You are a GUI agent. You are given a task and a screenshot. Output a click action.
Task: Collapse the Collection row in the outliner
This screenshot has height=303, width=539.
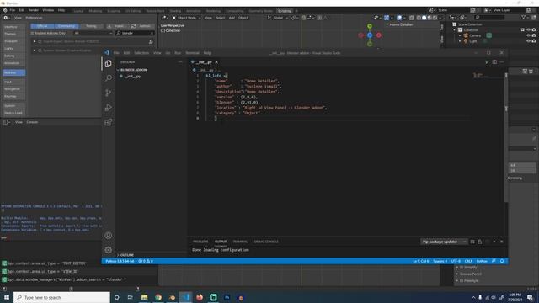pos(455,30)
